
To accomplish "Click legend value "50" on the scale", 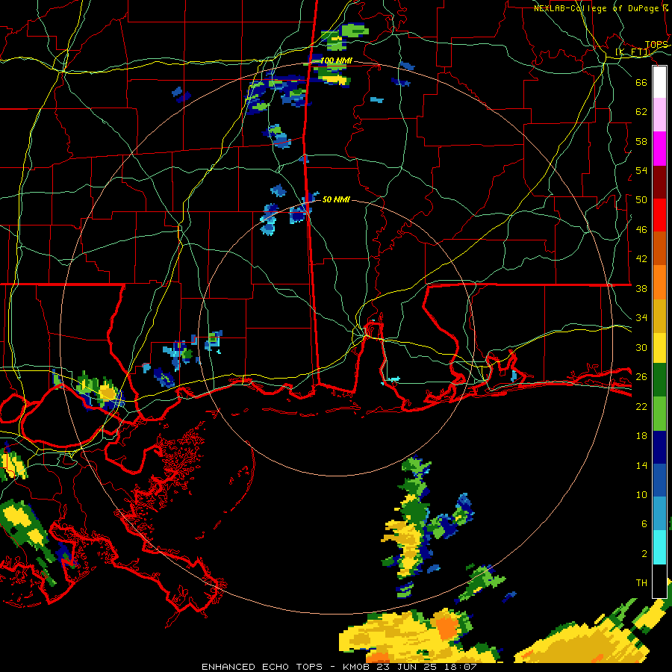I will pyautogui.click(x=641, y=200).
